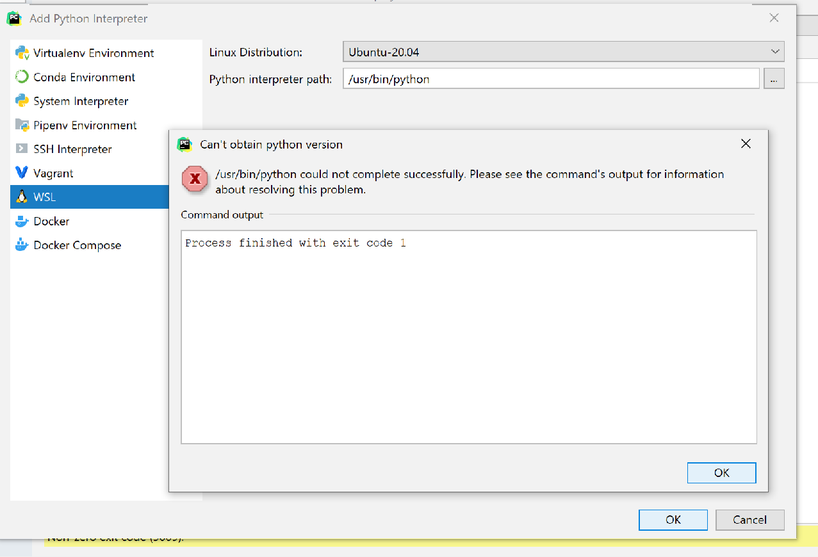Viewport: 818px width, 557px height.
Task: Click the 'Python interpreter path:' label
Action: click(x=271, y=79)
